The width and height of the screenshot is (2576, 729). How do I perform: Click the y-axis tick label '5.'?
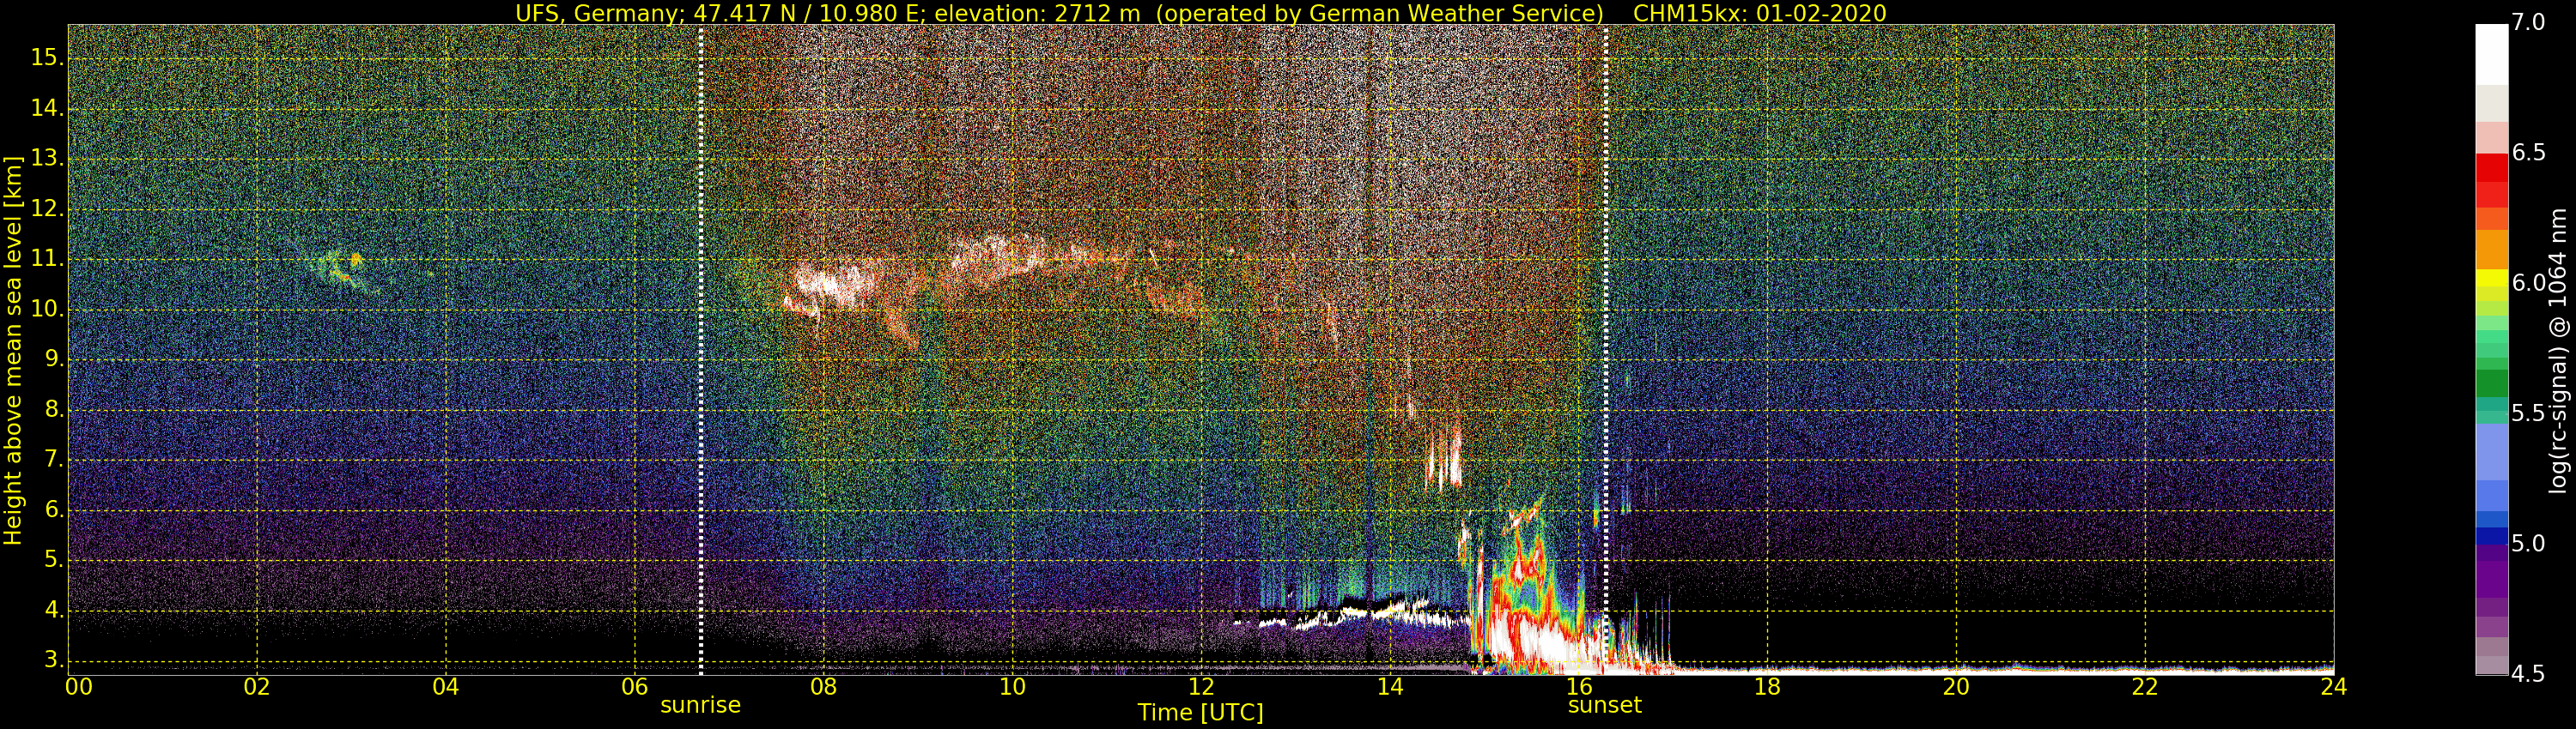point(53,560)
